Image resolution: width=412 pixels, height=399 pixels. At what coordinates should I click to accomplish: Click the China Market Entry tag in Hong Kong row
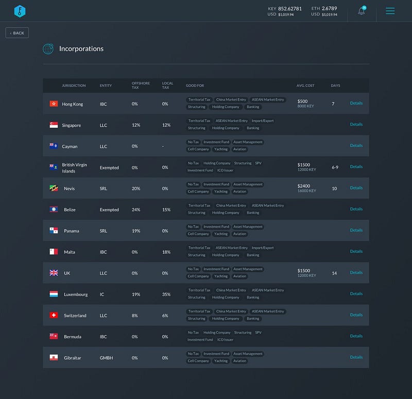[231, 100]
